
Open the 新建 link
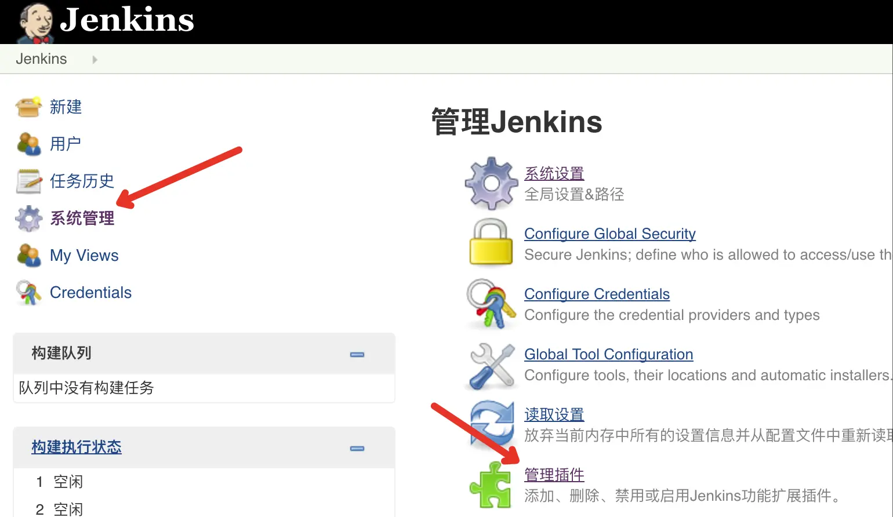coord(66,107)
